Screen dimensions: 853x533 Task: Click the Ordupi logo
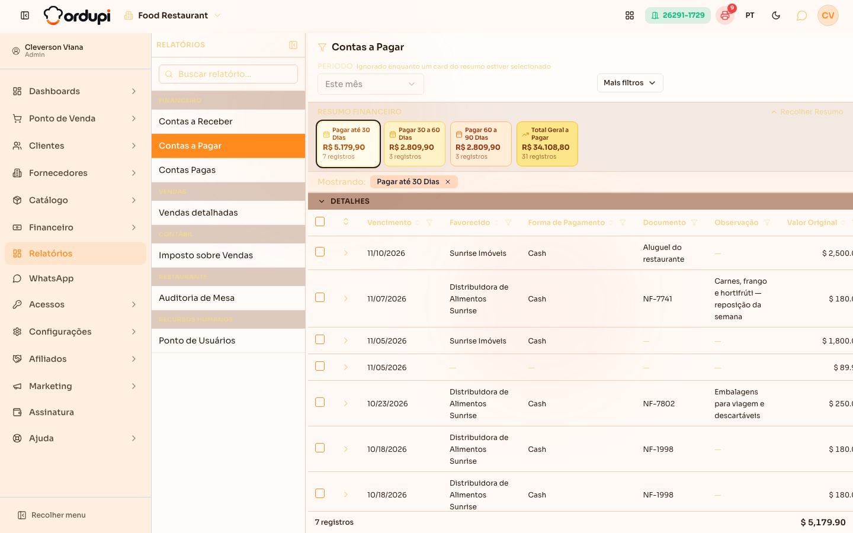pos(77,15)
